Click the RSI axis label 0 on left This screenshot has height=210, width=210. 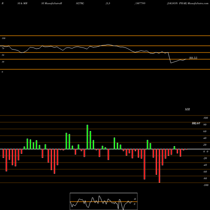pyautogui.click(x=2, y=72)
